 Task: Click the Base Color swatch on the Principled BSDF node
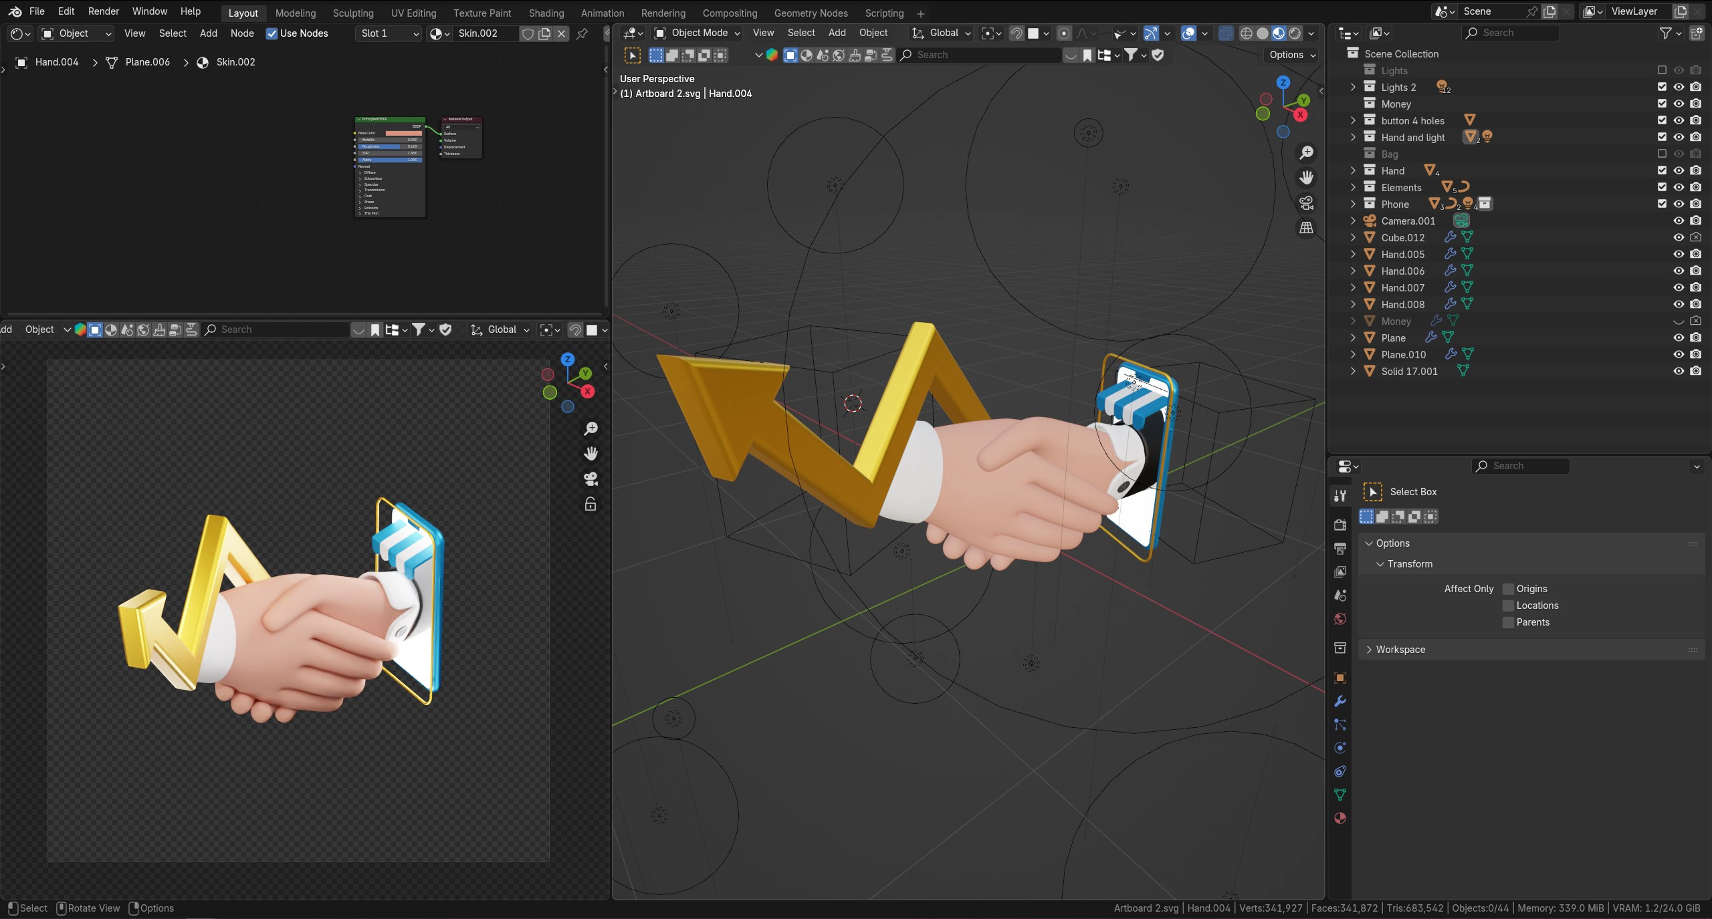tap(403, 133)
